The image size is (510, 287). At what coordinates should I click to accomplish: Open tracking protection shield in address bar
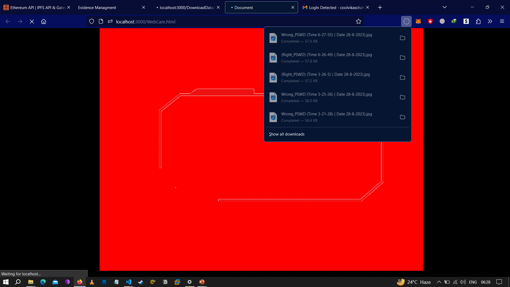tap(92, 22)
